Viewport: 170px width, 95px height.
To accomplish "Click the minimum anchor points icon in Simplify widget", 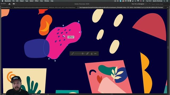I will tap(73, 54).
